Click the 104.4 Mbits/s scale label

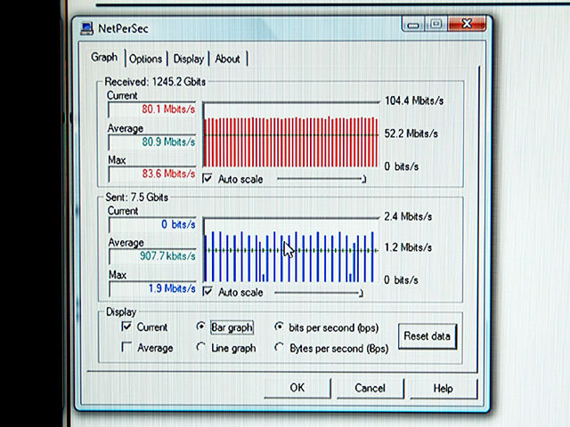click(414, 101)
